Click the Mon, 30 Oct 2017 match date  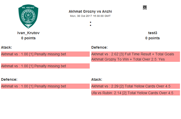[90, 16]
